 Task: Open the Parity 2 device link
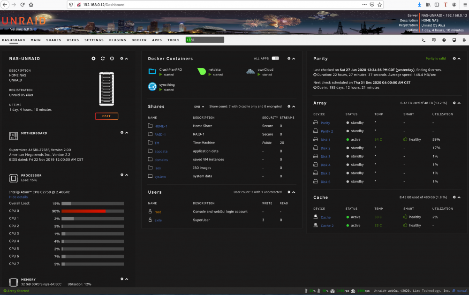click(x=326, y=131)
